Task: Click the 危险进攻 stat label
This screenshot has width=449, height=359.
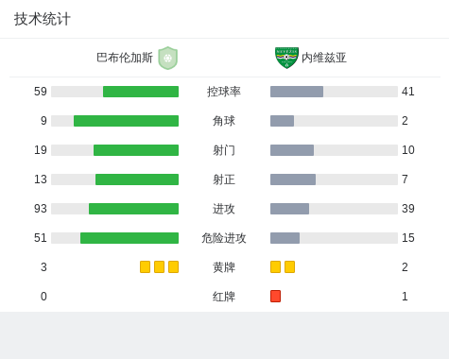Action: pos(224,238)
